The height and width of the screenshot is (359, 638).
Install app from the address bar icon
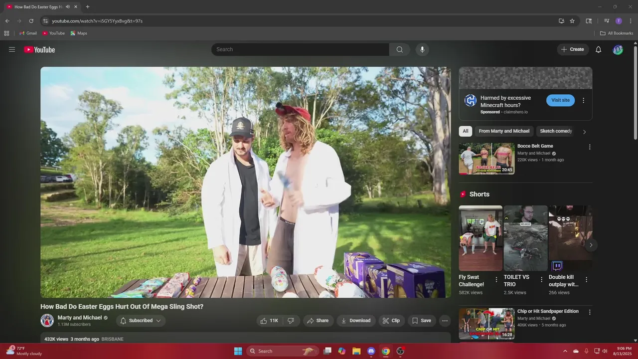(x=561, y=21)
